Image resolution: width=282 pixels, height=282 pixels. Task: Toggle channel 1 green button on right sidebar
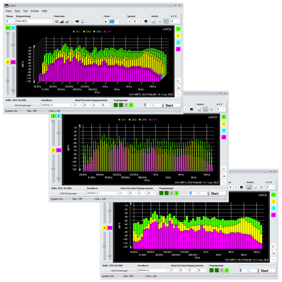pos(178,29)
